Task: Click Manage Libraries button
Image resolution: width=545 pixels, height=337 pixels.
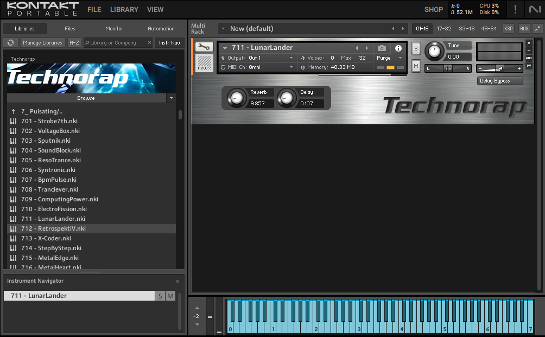Action: point(42,42)
